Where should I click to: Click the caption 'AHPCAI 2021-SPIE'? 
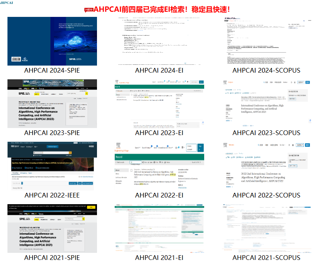[x=52, y=258]
